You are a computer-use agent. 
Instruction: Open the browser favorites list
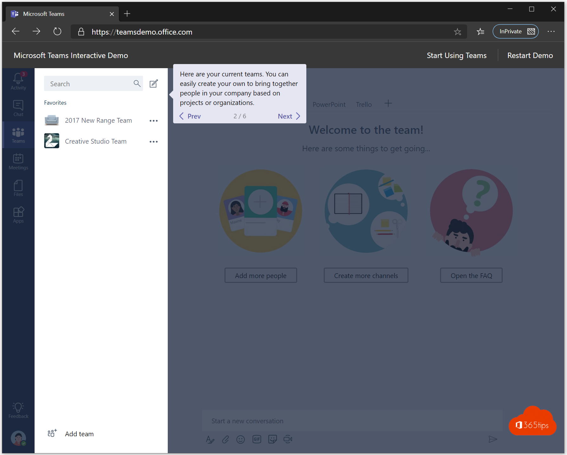480,31
